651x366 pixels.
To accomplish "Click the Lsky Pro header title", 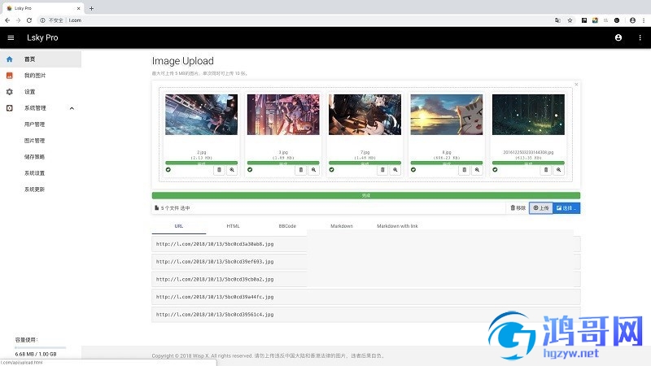I will pos(42,37).
